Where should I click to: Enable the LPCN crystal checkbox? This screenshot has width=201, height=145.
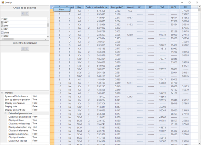[3, 33]
